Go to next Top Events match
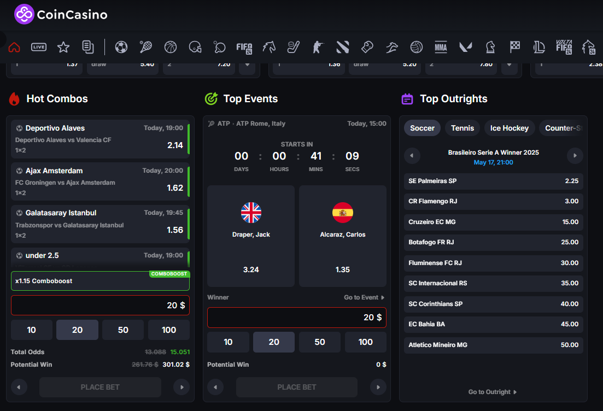This screenshot has width=603, height=411. pyautogui.click(x=378, y=387)
